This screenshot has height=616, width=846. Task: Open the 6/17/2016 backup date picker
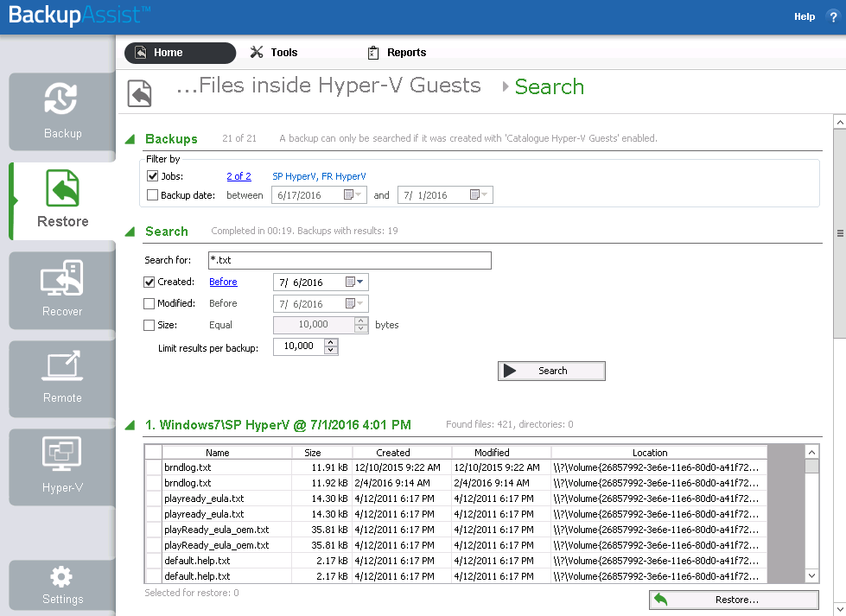point(353,194)
